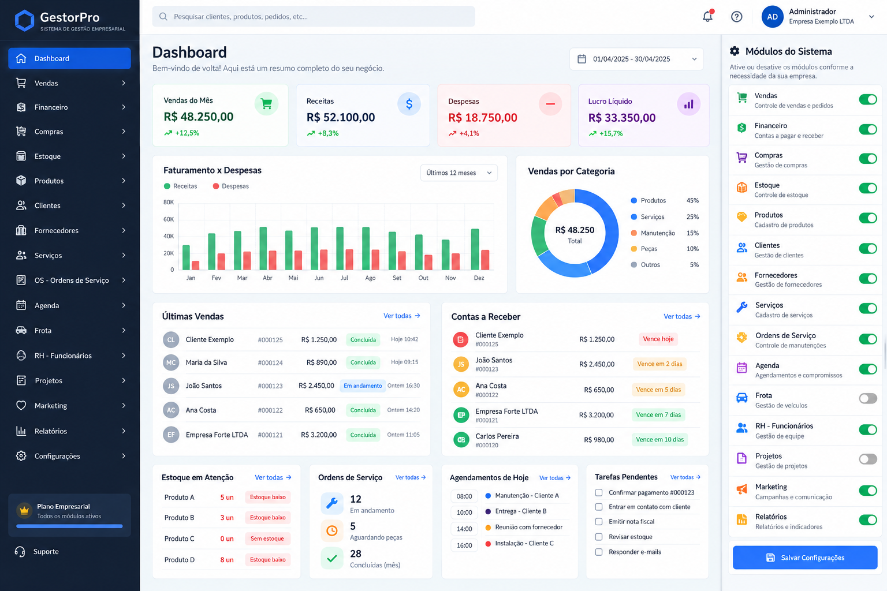This screenshot has height=591, width=887.
Task: Click the minus icon in Despesas card
Action: tap(550, 104)
